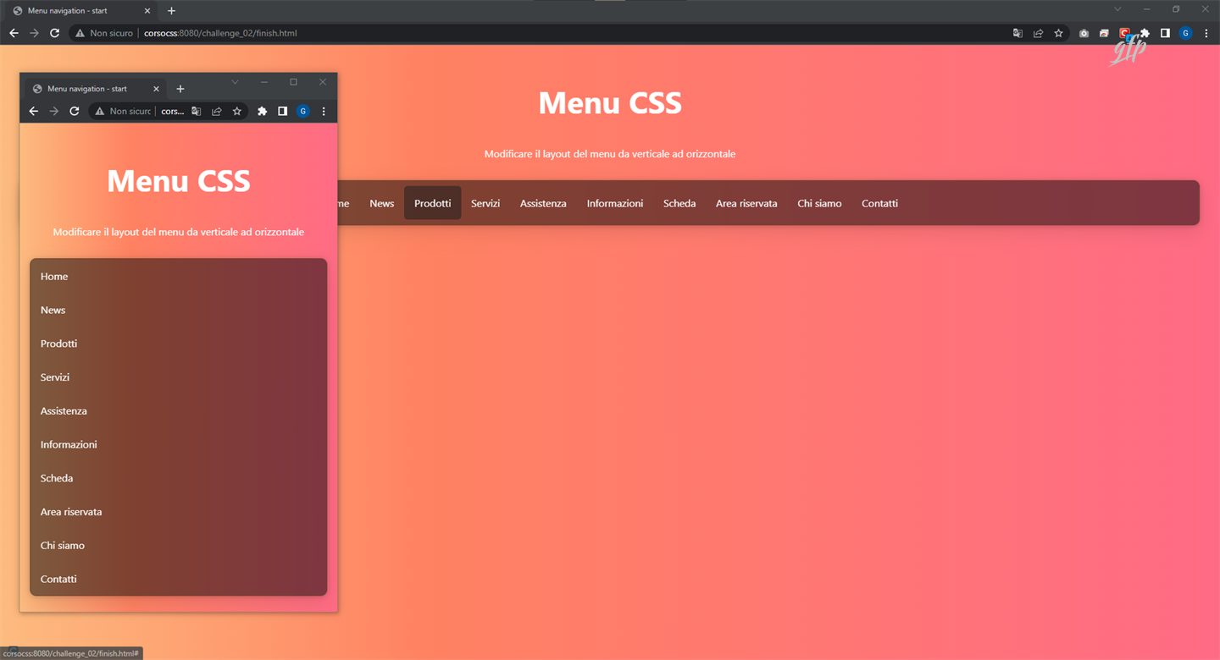Open News in the horizontal menu
This screenshot has width=1220, height=660.
pyautogui.click(x=382, y=203)
